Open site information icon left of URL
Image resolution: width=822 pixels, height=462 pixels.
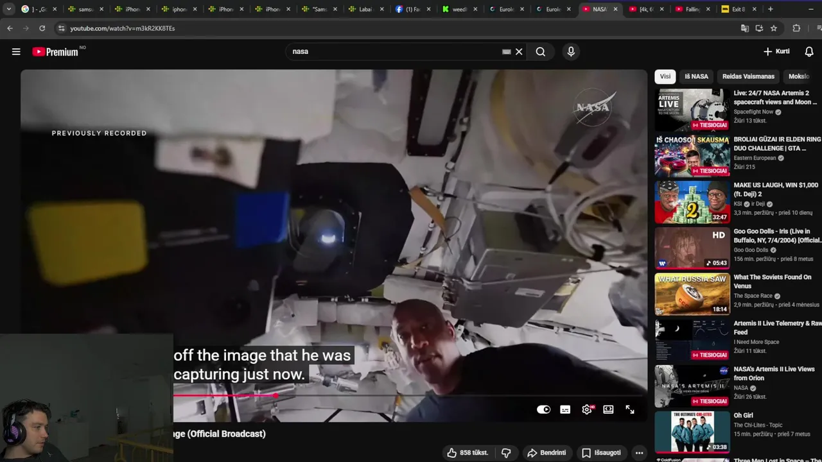pos(61,28)
